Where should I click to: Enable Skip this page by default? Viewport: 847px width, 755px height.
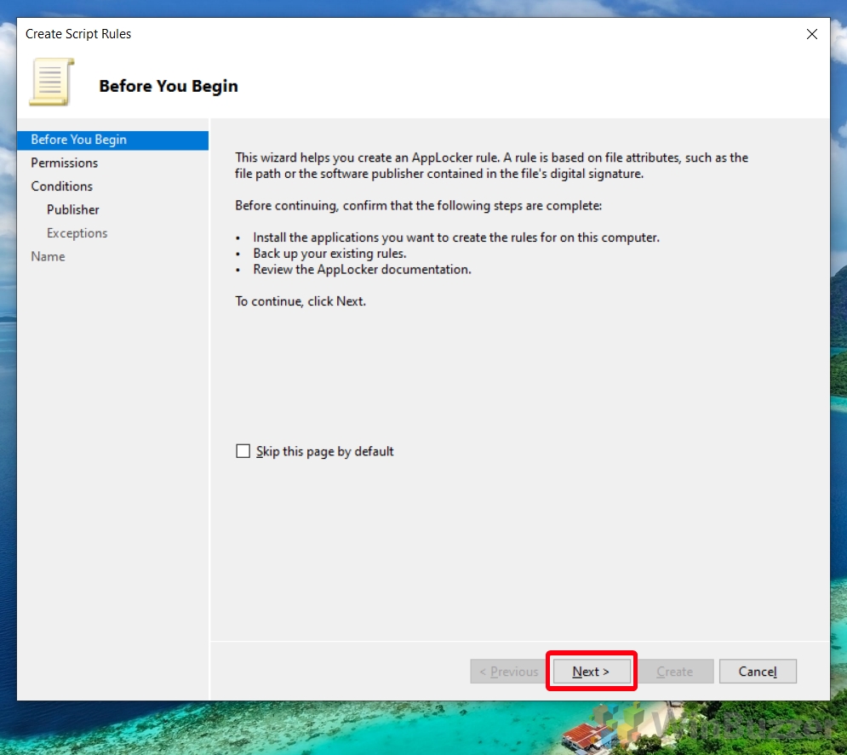click(x=243, y=451)
